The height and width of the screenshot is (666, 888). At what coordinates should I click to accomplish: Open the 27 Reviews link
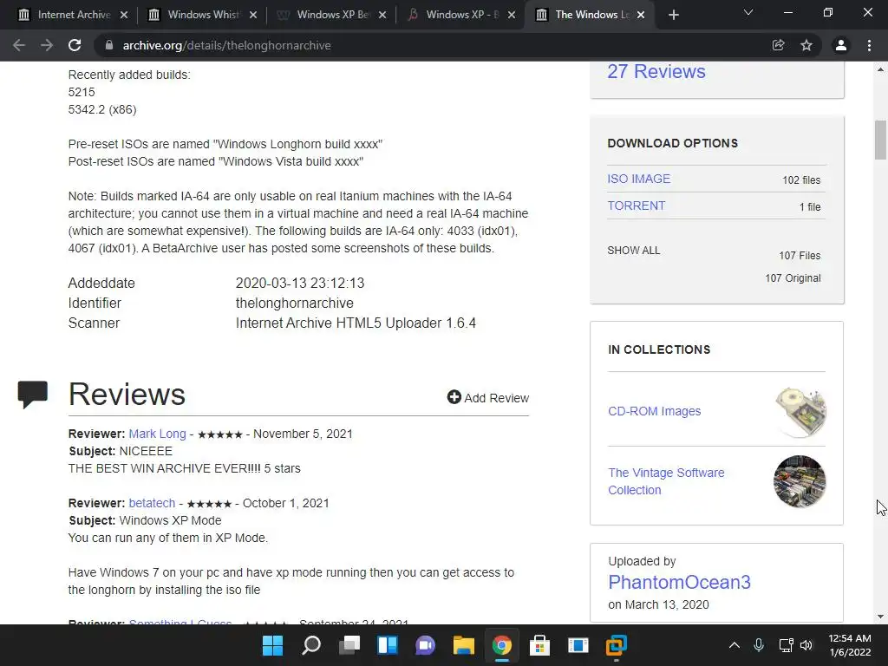coord(656,71)
